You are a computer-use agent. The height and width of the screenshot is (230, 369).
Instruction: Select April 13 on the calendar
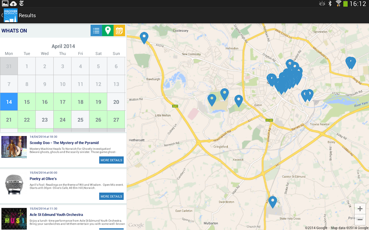click(x=116, y=84)
